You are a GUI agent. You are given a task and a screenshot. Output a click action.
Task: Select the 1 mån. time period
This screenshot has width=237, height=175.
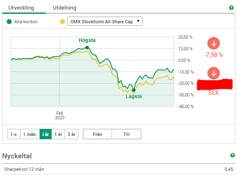pos(30,134)
